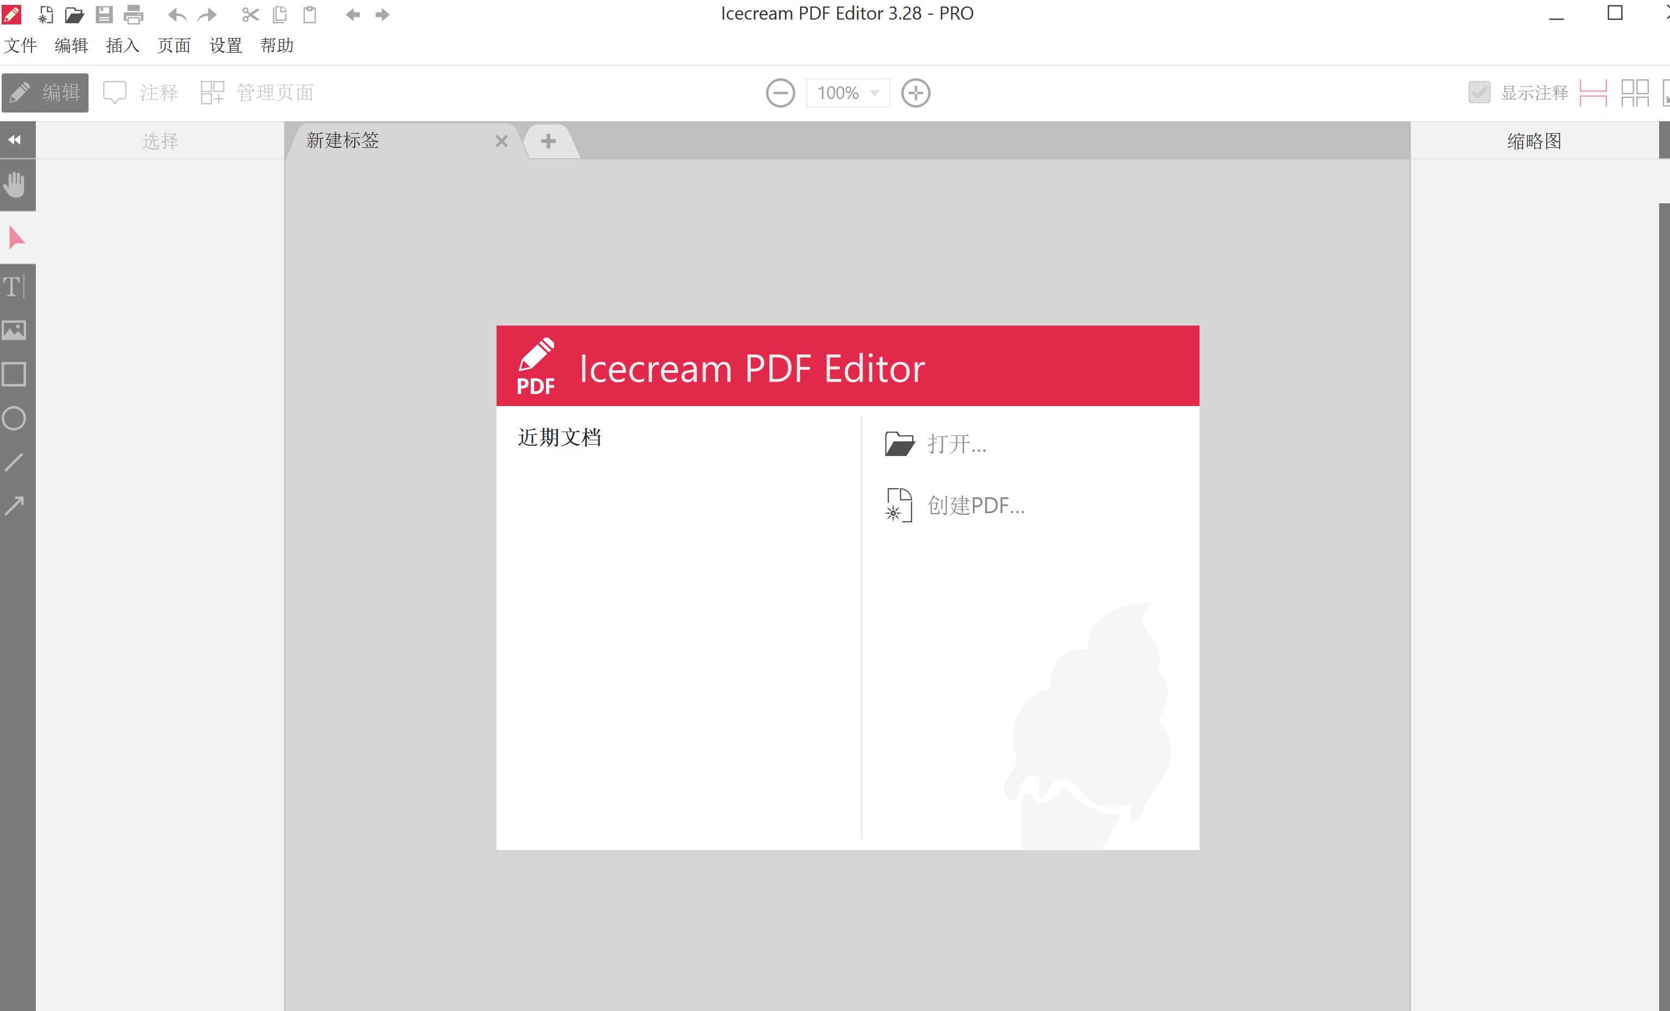Select the Ellipse shape tool
This screenshot has height=1011, width=1670.
pyautogui.click(x=14, y=419)
